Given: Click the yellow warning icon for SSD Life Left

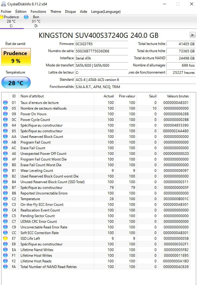Looking at the screenshot, I should click(5, 238).
